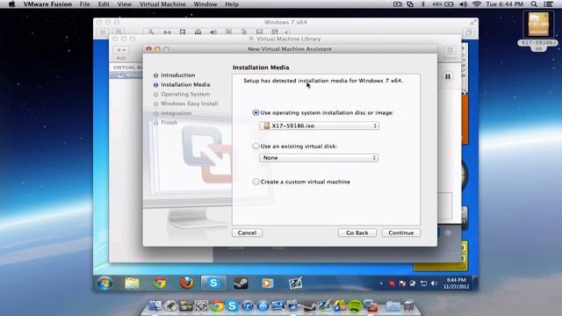Open the Apple menu
The height and width of the screenshot is (316, 562).
point(11,4)
